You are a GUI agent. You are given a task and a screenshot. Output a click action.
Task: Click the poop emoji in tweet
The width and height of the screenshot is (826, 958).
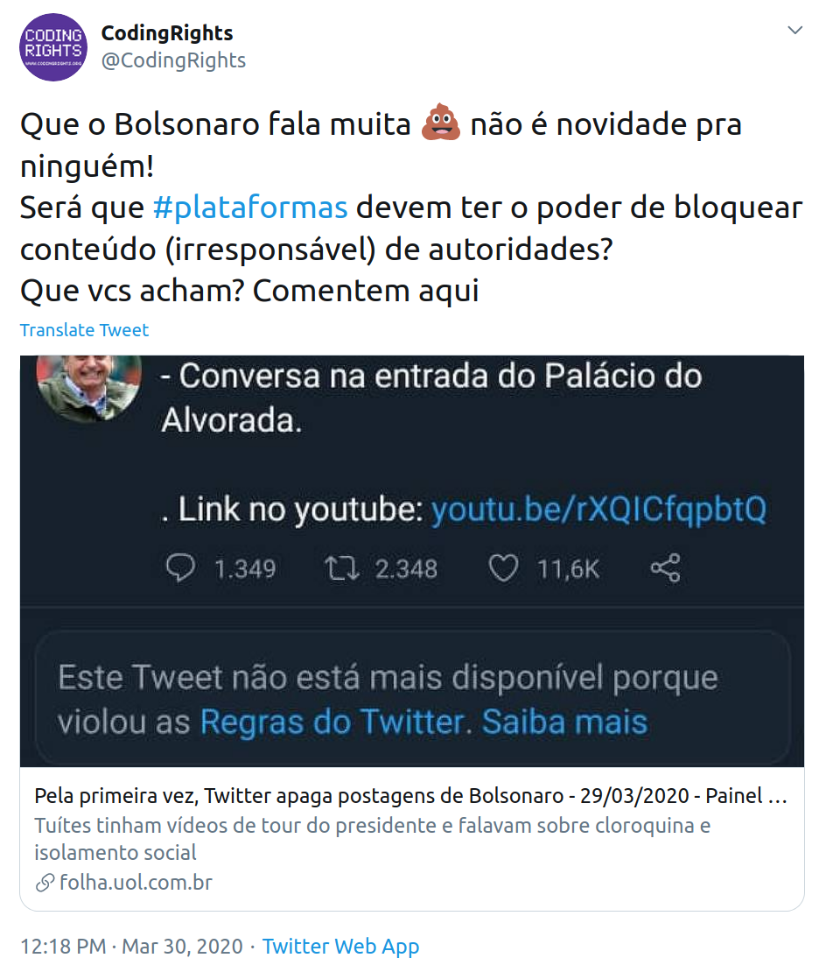tap(441, 123)
